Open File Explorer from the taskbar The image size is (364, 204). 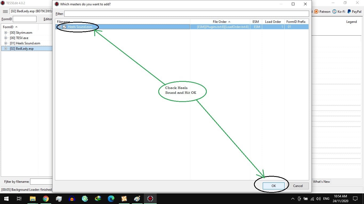coord(33,199)
